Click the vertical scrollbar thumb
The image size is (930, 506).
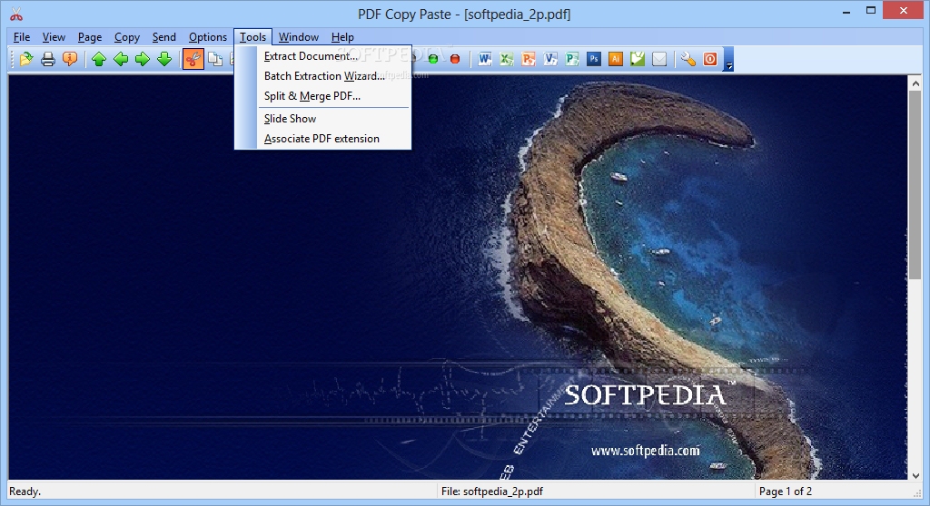click(x=915, y=185)
